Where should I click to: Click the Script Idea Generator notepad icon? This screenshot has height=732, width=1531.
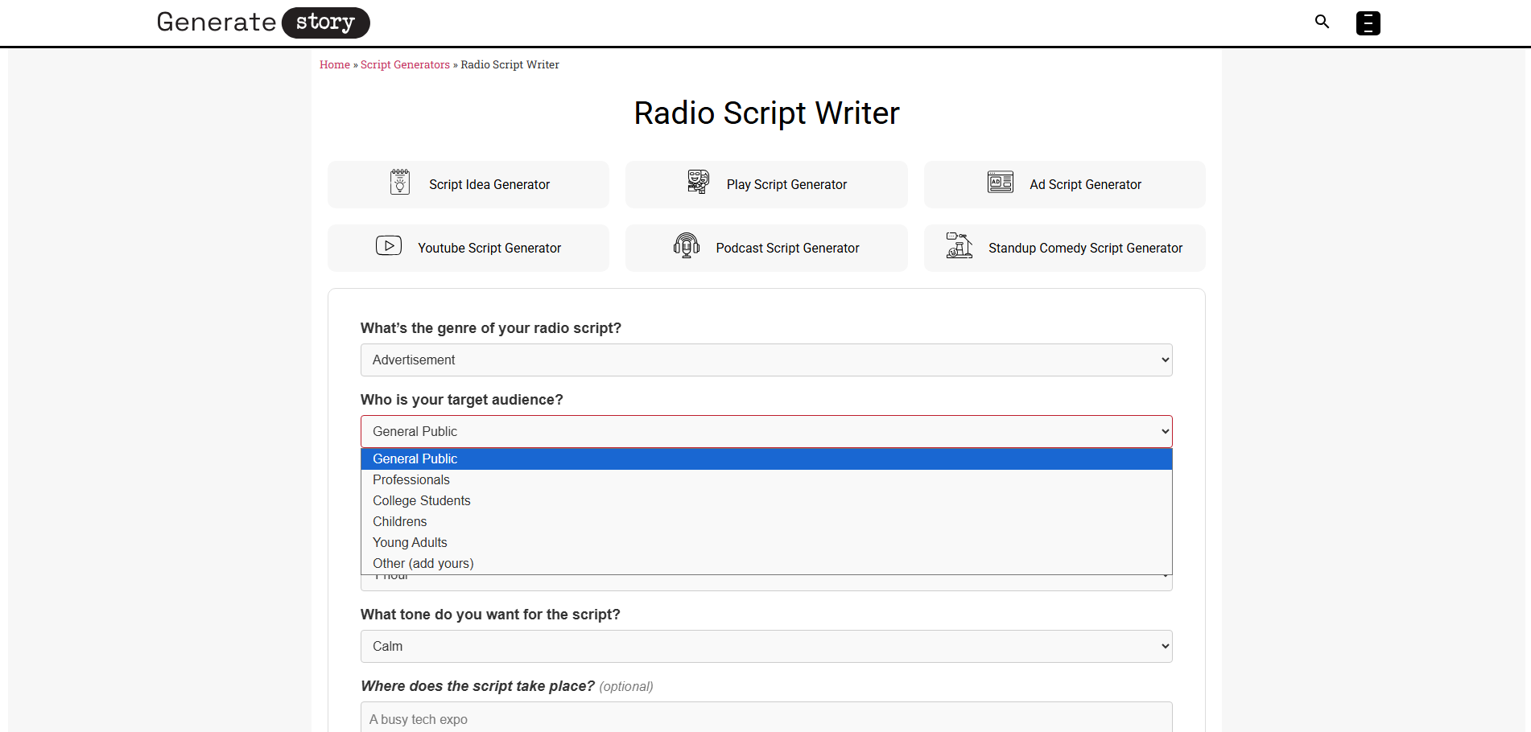coord(400,183)
